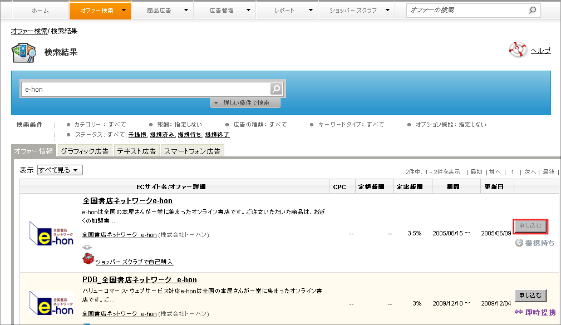This screenshot has height=325, width=561.
Task: Open the 広告管理 menu
Action: (x=222, y=11)
